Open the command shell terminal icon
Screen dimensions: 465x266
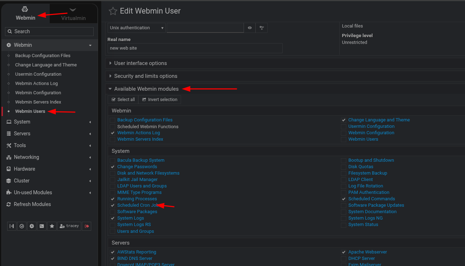(x=42, y=226)
